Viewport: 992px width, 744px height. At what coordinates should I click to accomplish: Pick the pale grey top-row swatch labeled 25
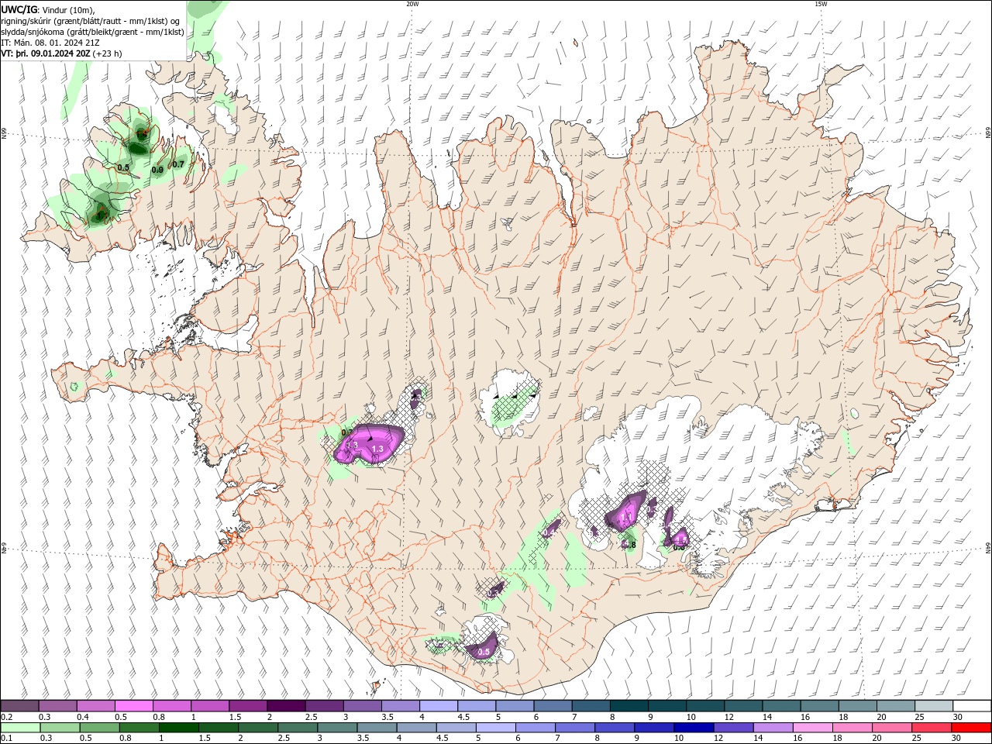coord(934,706)
